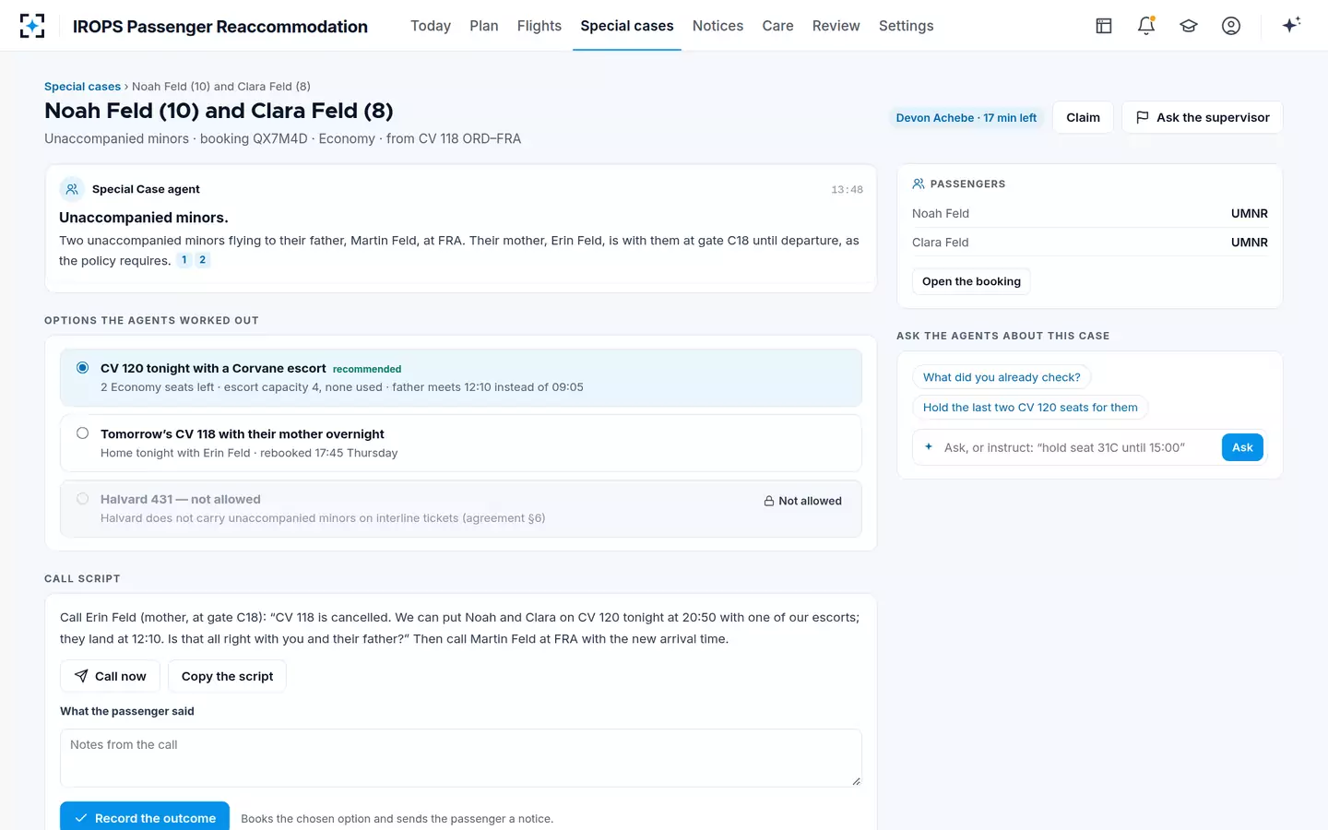Open notifications bell icon
Image resolution: width=1328 pixels, height=830 pixels.
point(1146,26)
